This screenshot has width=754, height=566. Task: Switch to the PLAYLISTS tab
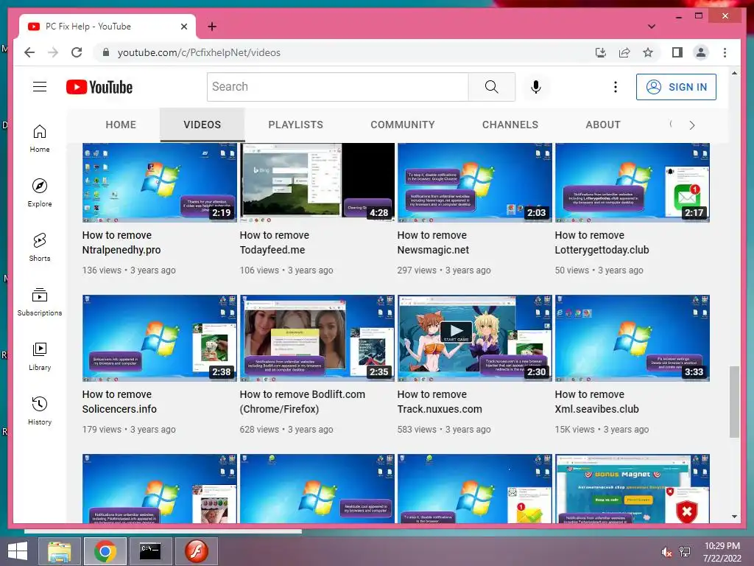296,125
